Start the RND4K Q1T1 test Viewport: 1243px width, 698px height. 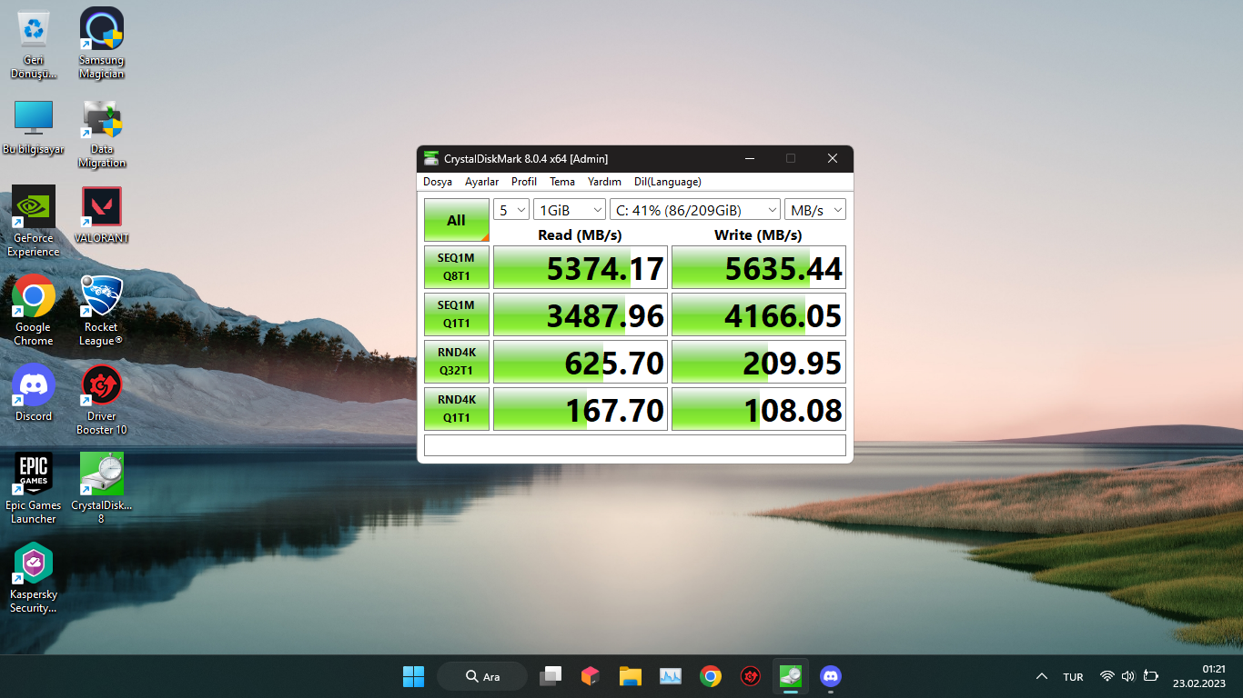coord(457,409)
